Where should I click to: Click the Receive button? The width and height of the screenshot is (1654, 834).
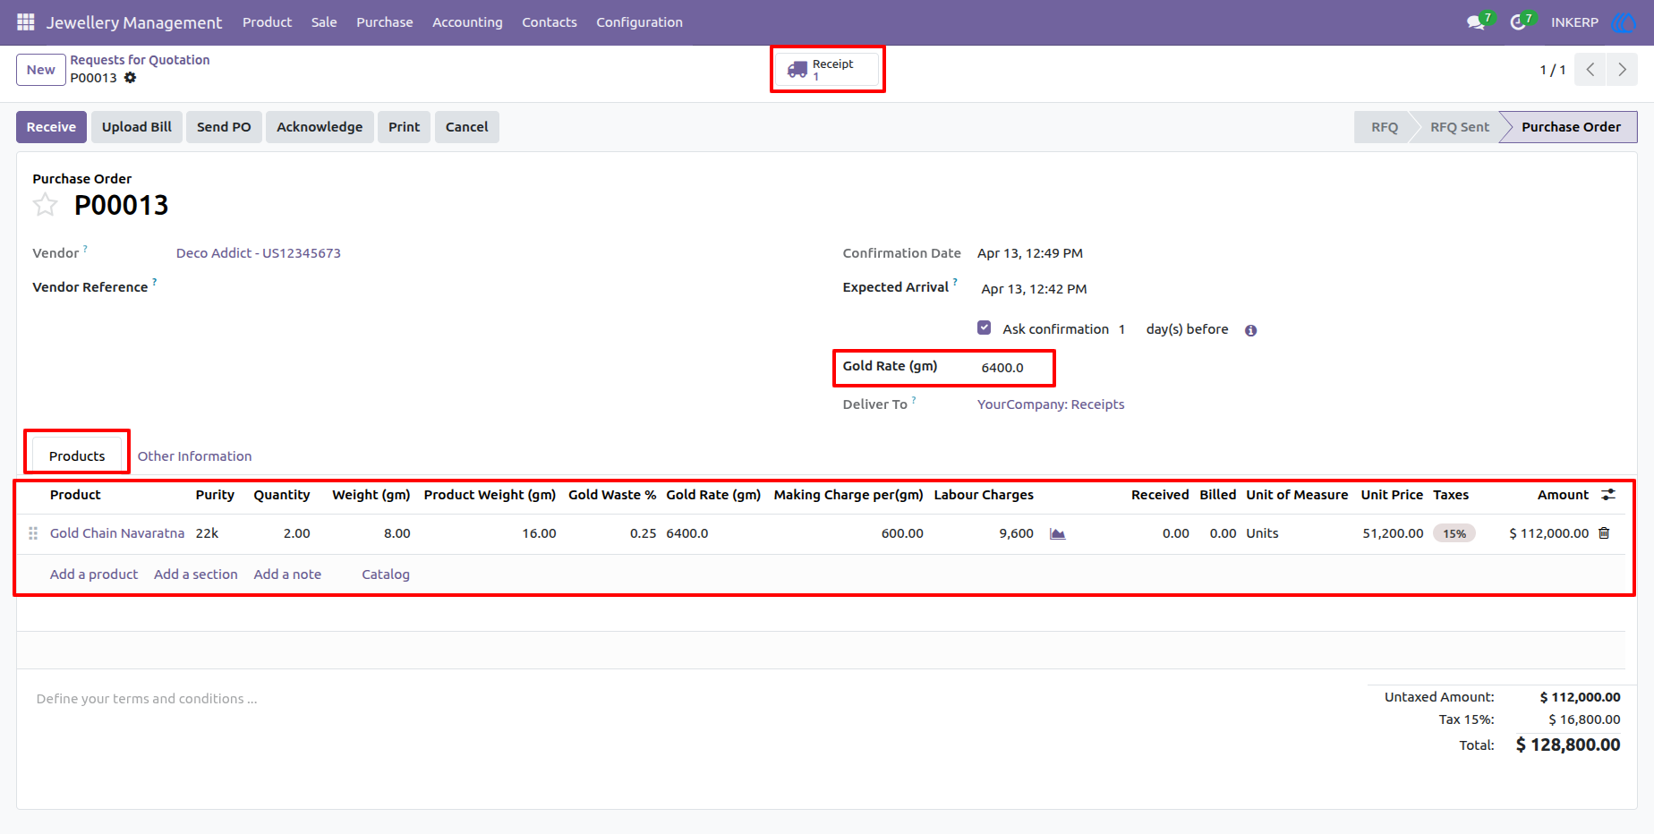(x=51, y=127)
